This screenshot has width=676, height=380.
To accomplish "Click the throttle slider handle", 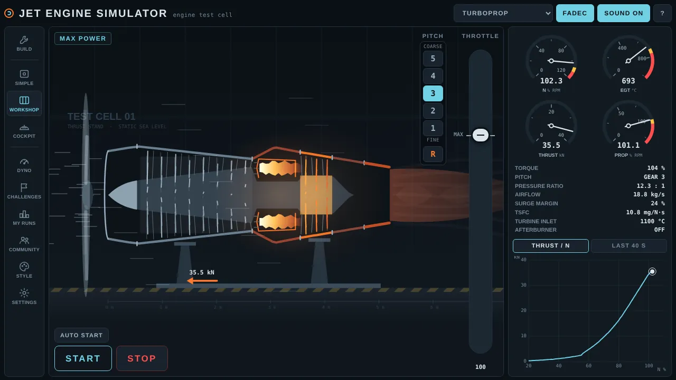I will pyautogui.click(x=481, y=135).
